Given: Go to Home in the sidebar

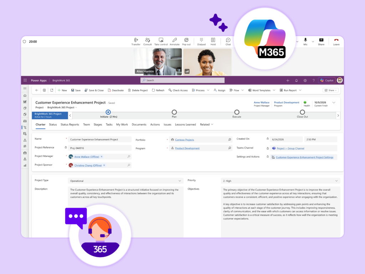Looking at the screenshot, I should (x=25, y=95).
